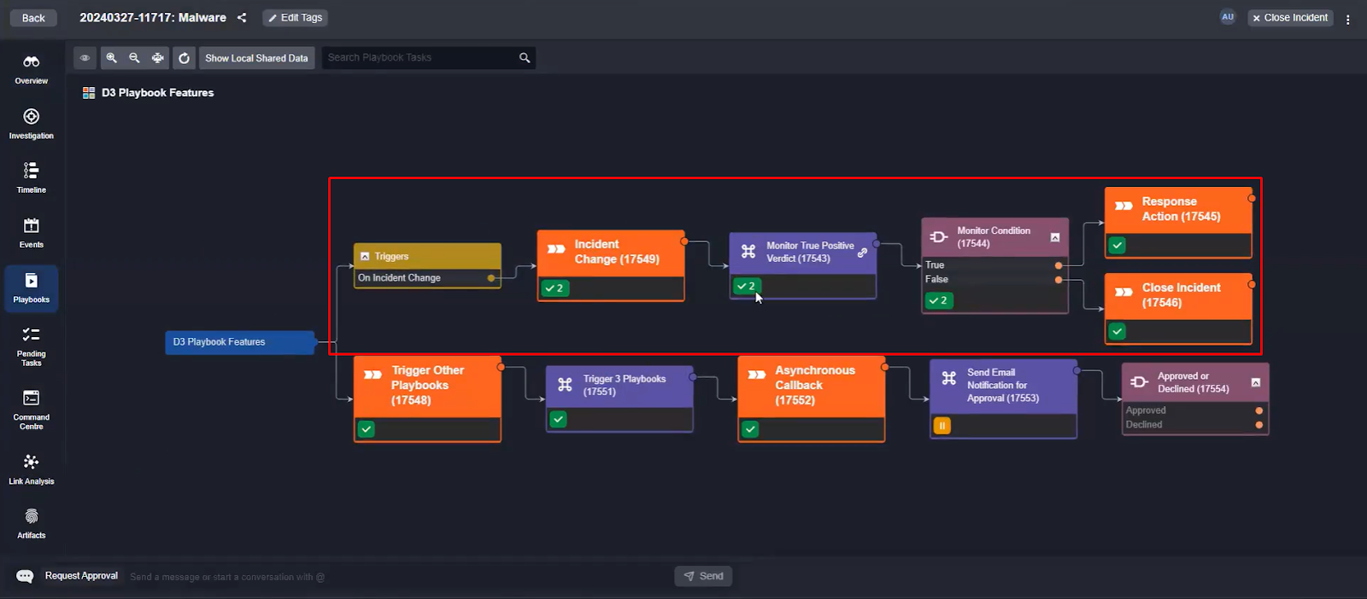
Task: Toggle the eye visibility button in toolbar
Action: (x=85, y=58)
